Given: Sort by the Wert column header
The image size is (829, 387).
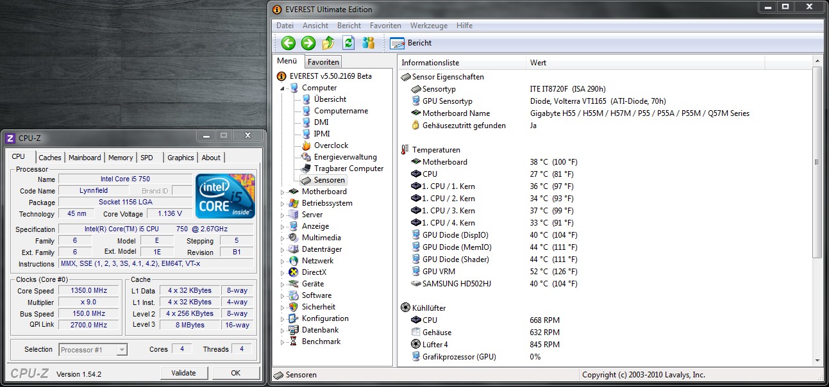Looking at the screenshot, I should pyautogui.click(x=645, y=63).
